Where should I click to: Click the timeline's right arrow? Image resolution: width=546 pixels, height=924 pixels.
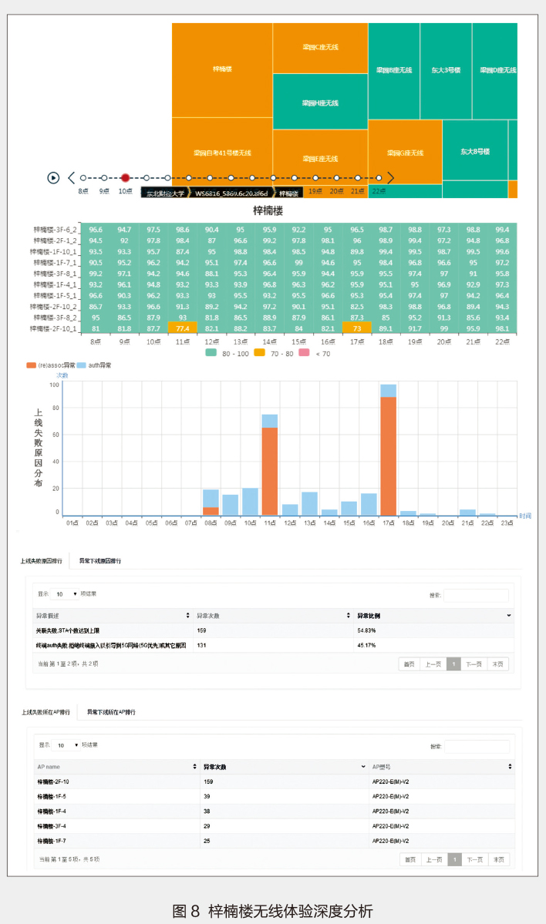[389, 177]
